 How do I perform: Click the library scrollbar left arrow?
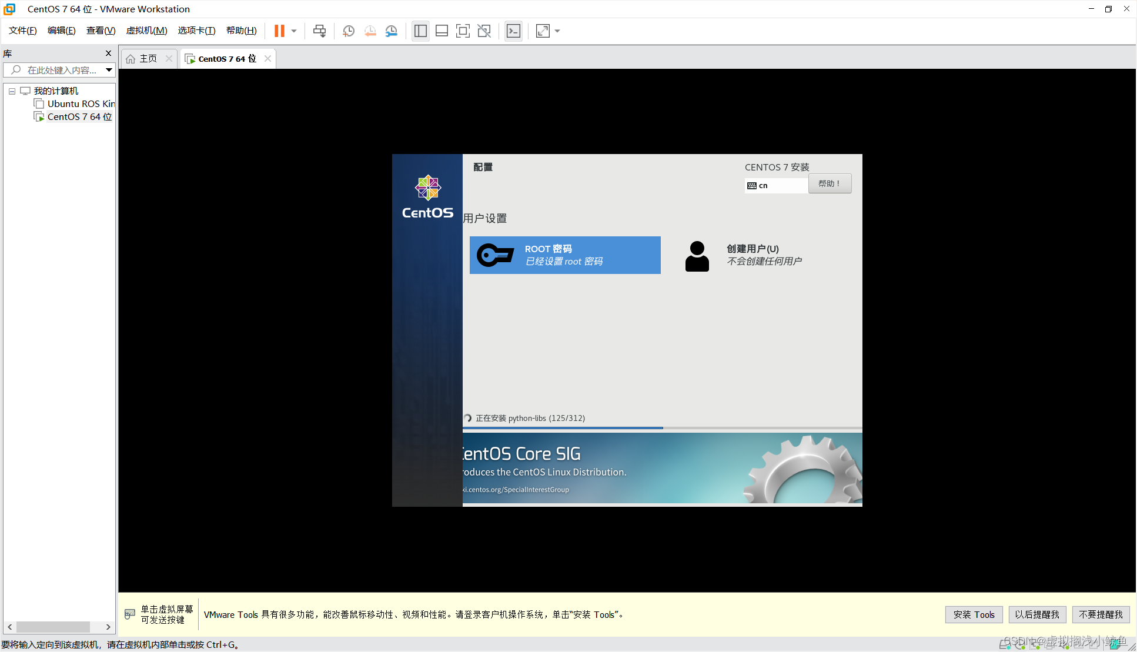point(9,627)
